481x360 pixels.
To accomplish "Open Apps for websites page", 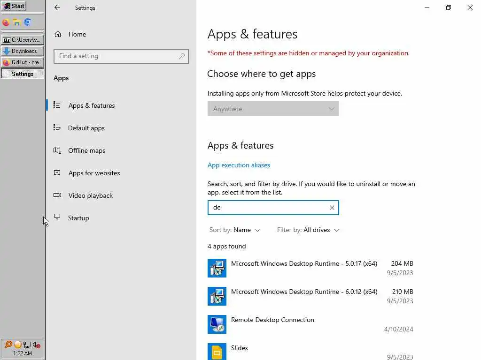I will 94,173.
